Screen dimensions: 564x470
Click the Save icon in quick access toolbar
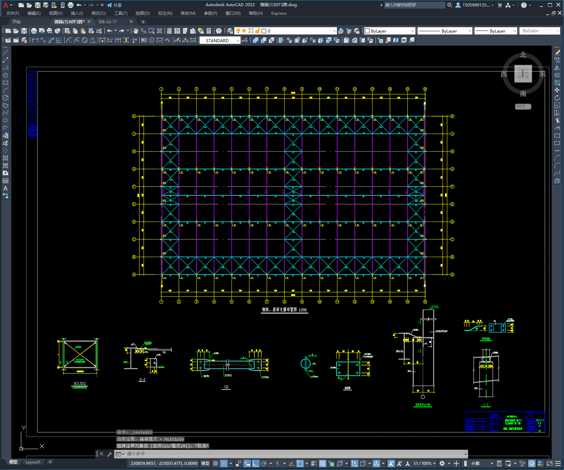pos(38,5)
